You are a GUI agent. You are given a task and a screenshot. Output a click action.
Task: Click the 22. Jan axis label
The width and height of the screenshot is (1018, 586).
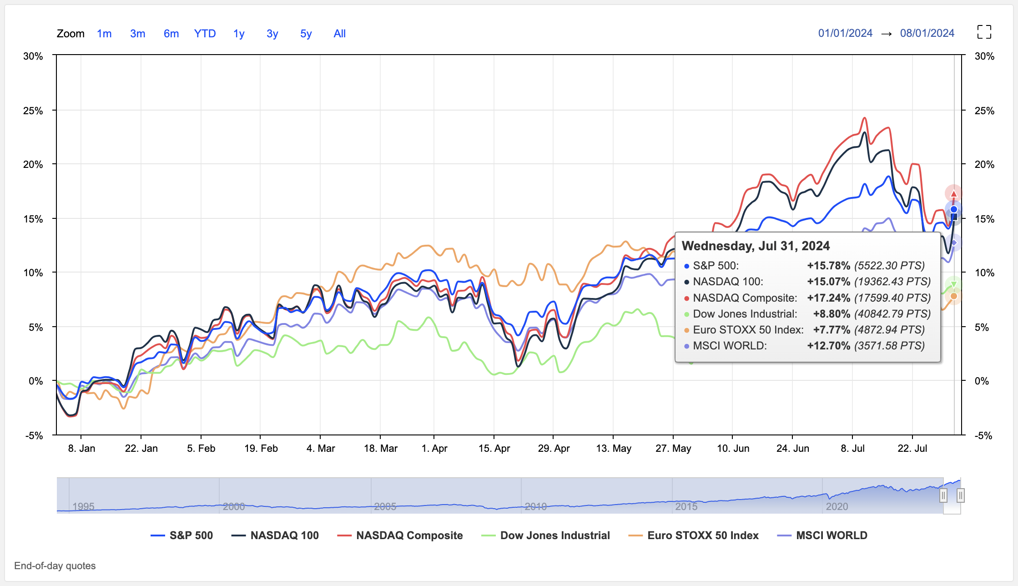click(x=141, y=449)
